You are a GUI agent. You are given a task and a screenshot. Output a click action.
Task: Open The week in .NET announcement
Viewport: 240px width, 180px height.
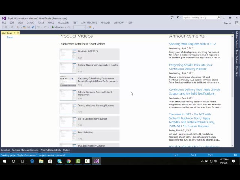(192, 120)
